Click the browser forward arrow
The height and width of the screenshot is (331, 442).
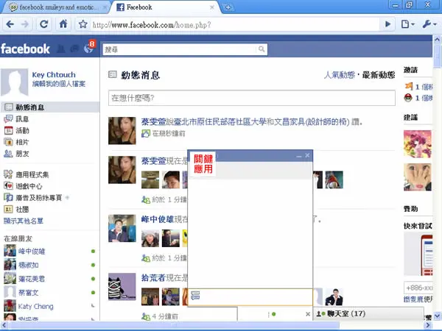tap(25, 24)
